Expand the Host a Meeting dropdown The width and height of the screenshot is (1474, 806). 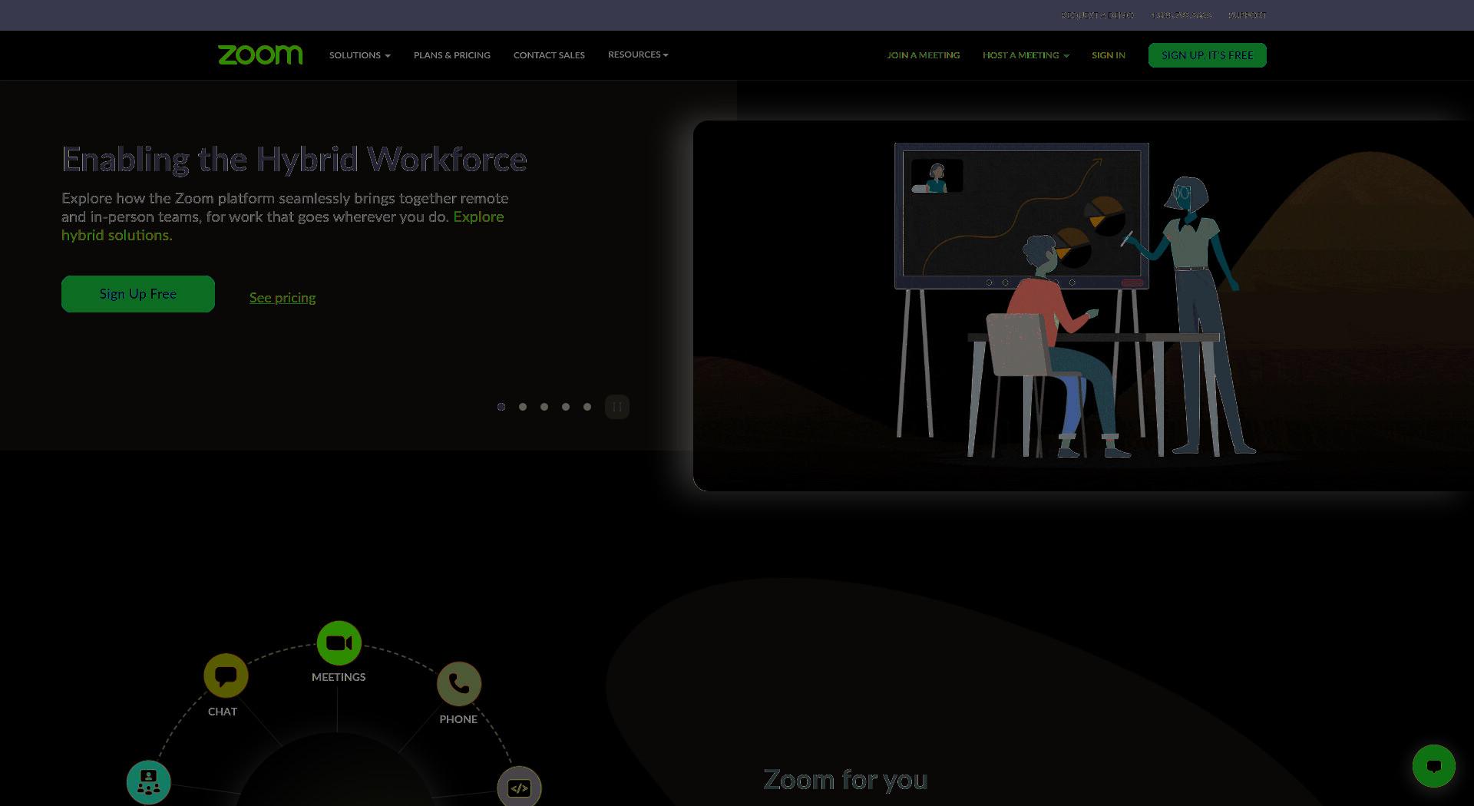coord(1026,55)
